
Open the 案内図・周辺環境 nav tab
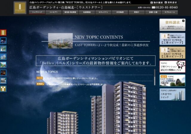point(70,12)
